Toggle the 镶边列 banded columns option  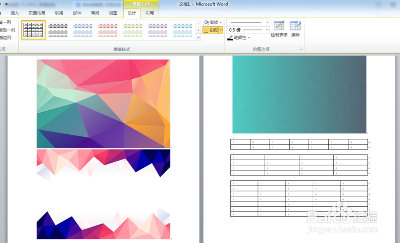point(5,38)
